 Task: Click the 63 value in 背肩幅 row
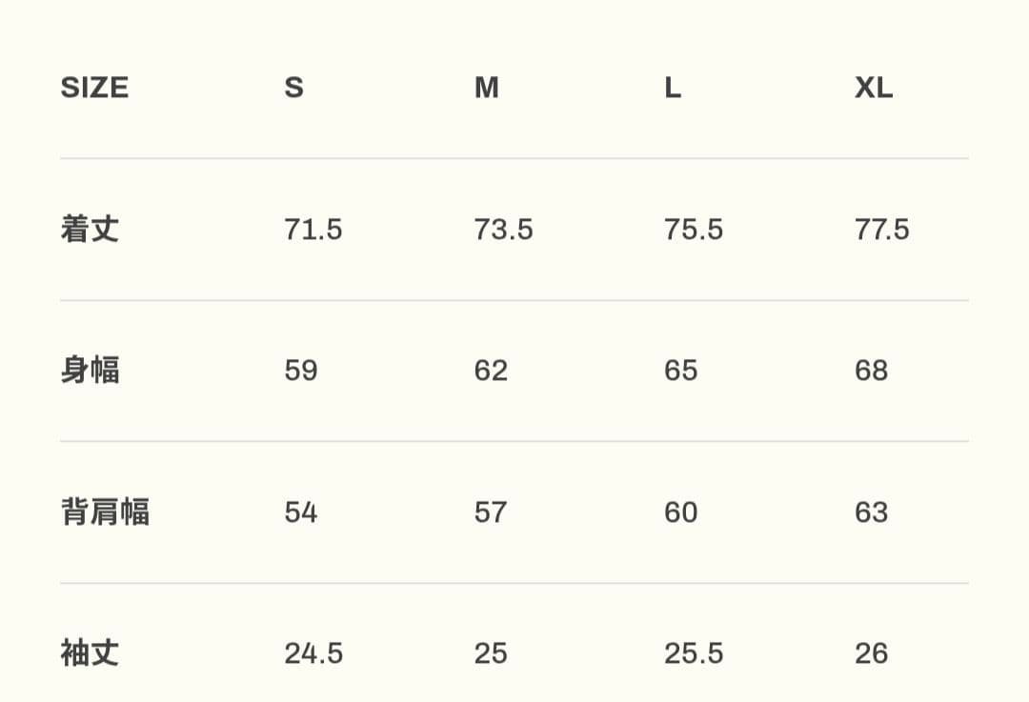coord(871,512)
